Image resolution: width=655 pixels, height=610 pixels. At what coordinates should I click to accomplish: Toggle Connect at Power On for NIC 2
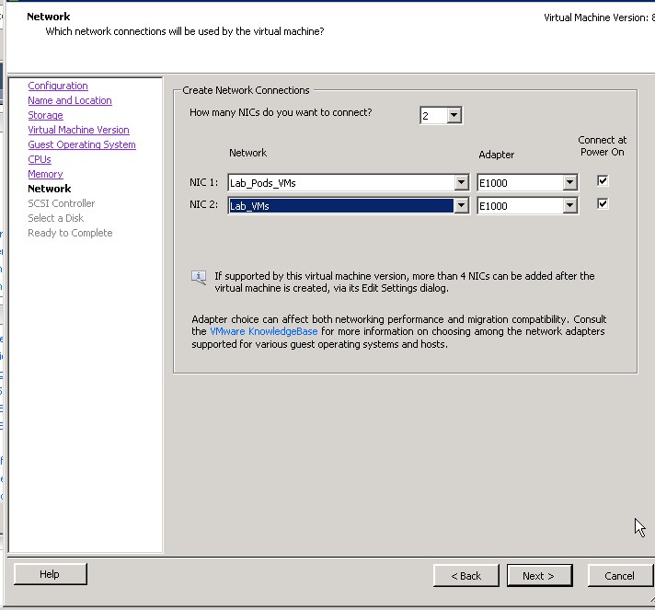(x=603, y=204)
